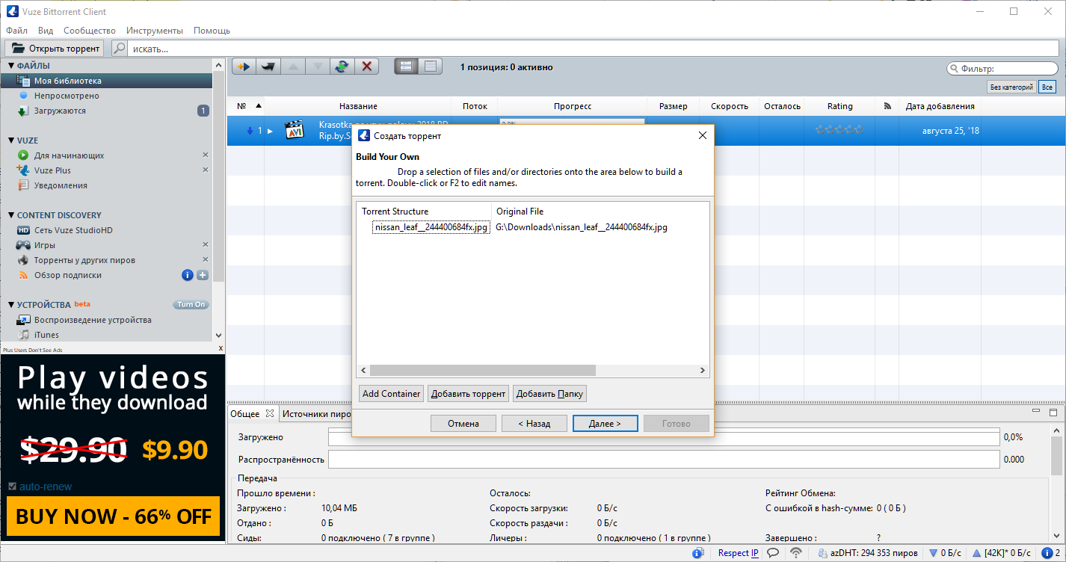This screenshot has height=562, width=1066.
Task: Click the Respect IP link
Action: 738,553
